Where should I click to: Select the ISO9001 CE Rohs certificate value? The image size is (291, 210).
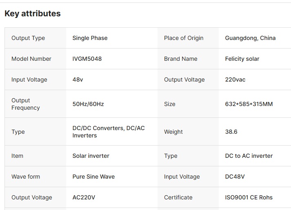pos(249,197)
